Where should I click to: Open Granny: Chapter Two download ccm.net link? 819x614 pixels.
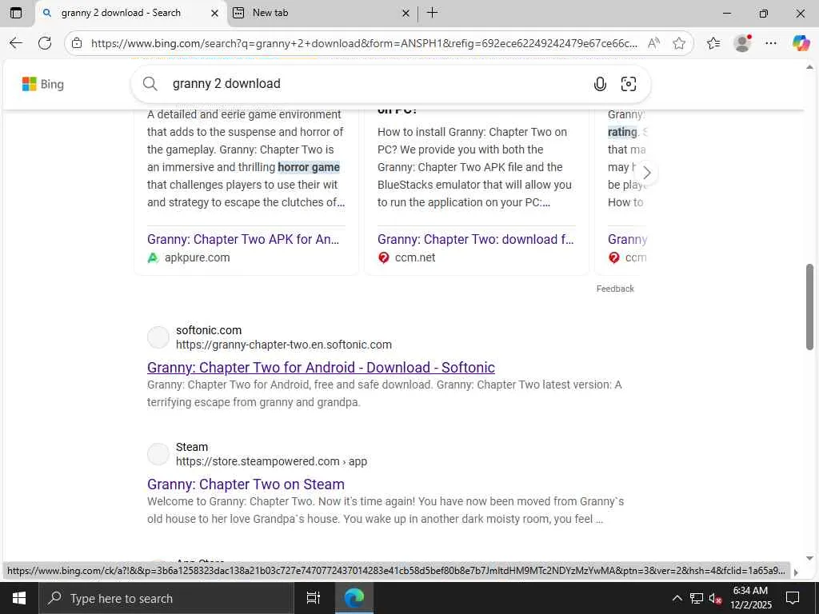click(475, 239)
